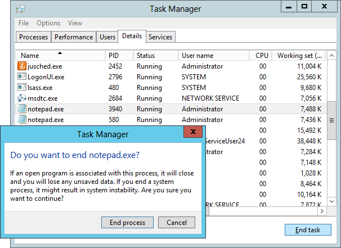
Task: Click the vertical scrollbar thumb
Action: tap(331, 120)
